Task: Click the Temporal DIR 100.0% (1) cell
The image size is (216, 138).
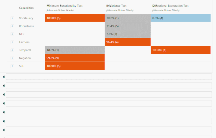Action: 181,50
